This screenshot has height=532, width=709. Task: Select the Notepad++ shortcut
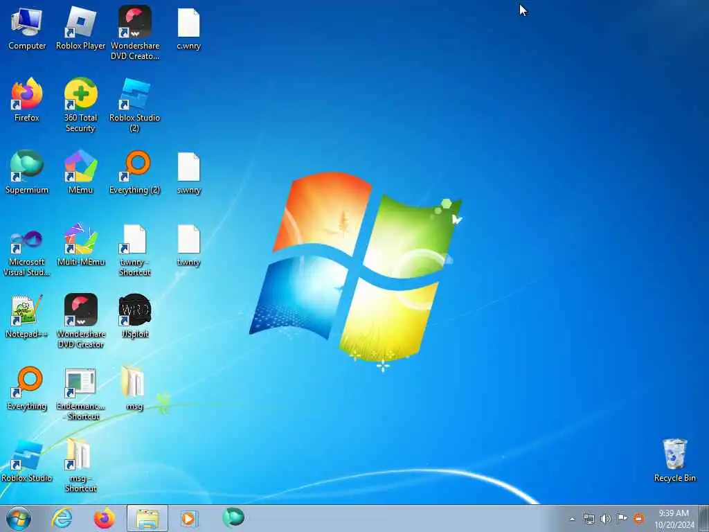click(27, 316)
